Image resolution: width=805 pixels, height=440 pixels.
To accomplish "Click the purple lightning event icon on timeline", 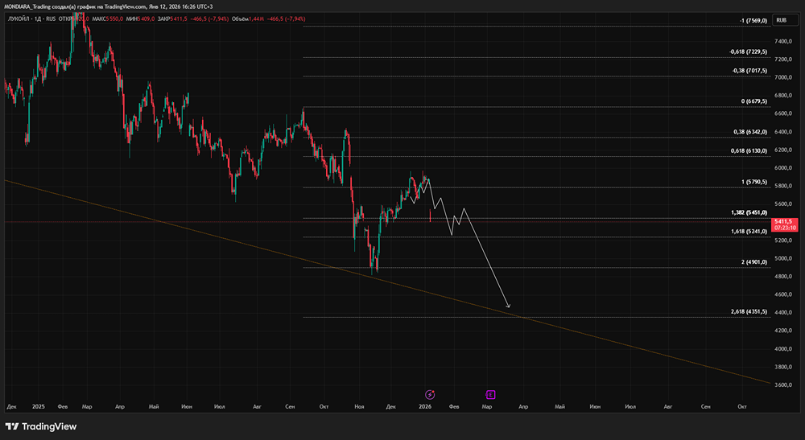I will coord(430,394).
